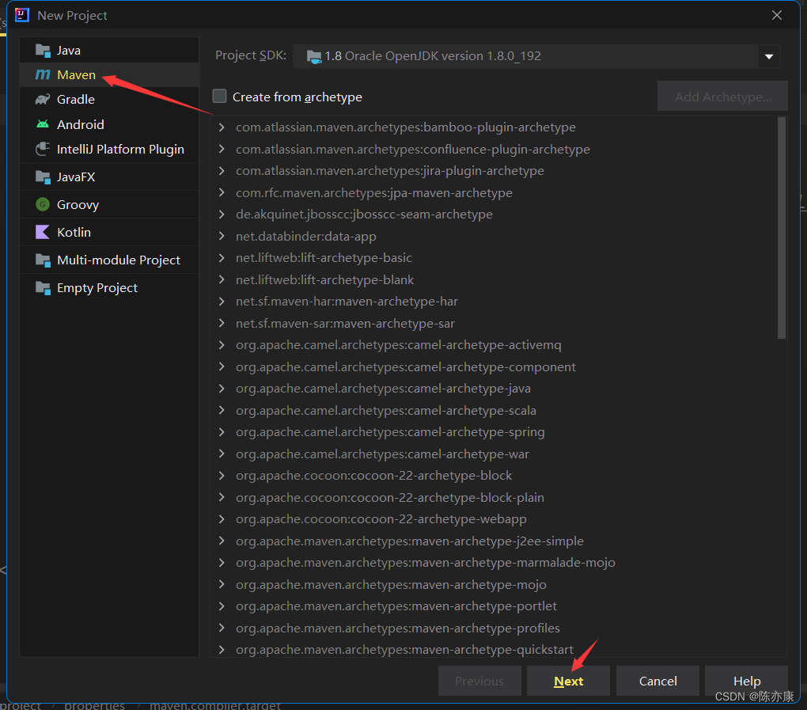This screenshot has height=710, width=807.
Task: Click the Add Archetype button
Action: 722,97
